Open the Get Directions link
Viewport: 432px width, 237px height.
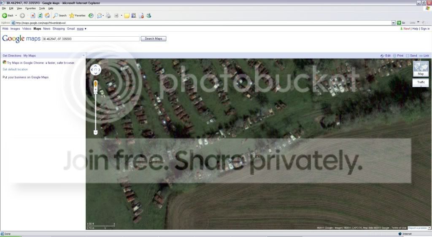pos(12,56)
